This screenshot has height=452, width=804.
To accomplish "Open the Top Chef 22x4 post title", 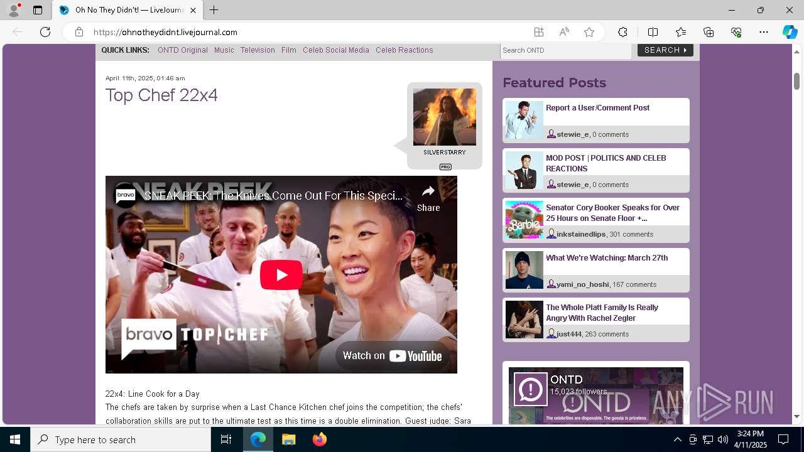I will 161,95.
